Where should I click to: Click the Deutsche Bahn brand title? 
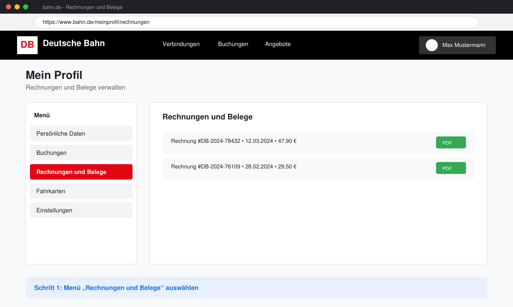tap(74, 43)
